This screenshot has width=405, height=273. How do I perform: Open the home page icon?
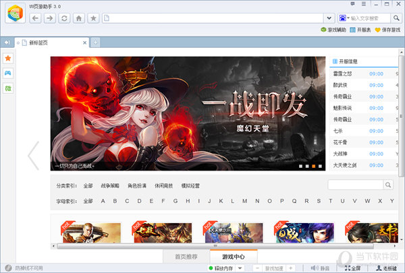[x=79, y=18]
